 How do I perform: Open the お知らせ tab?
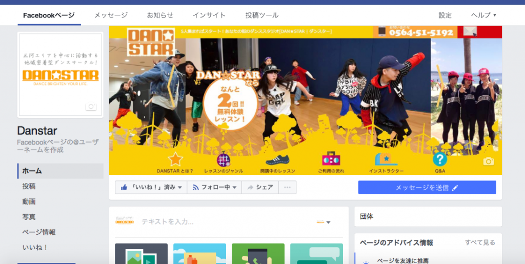coord(160,15)
